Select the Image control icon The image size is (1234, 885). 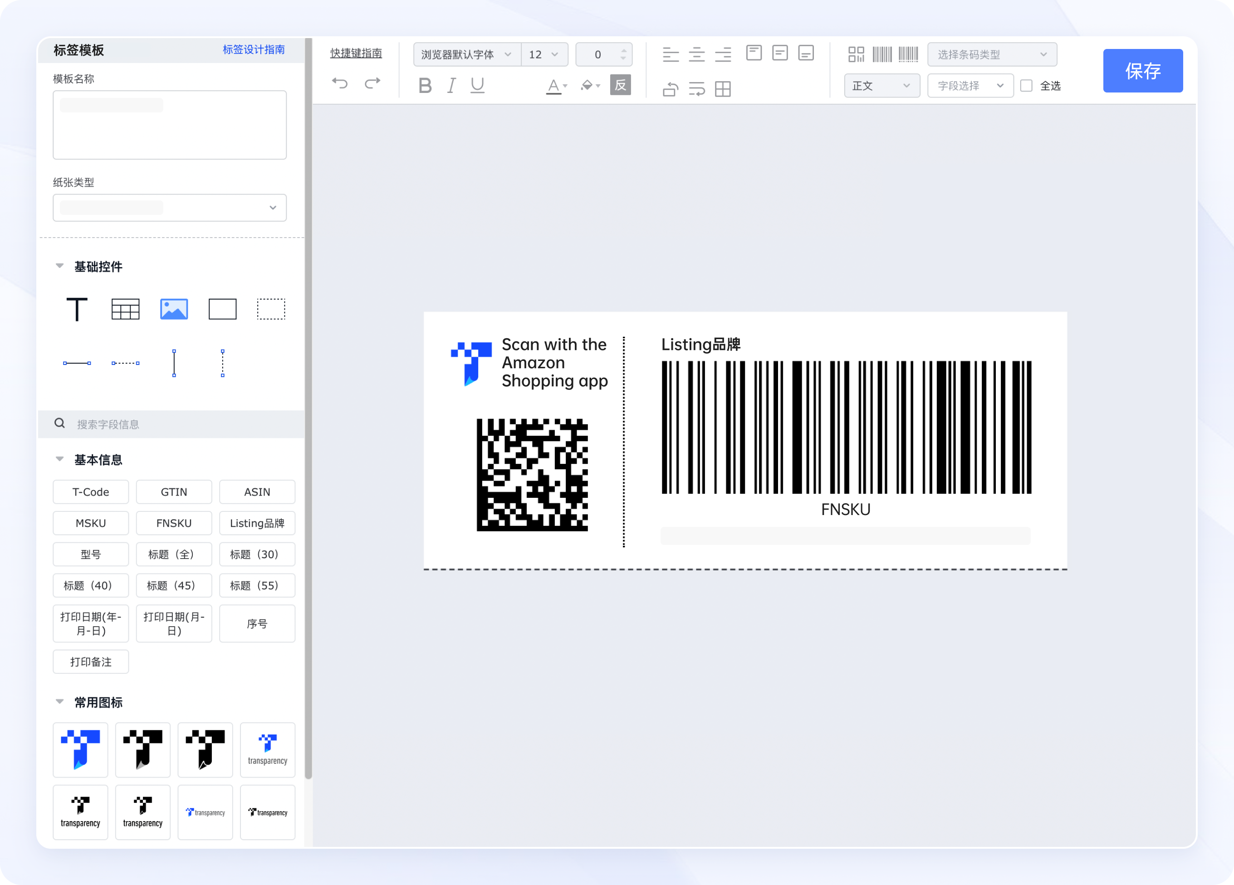tap(174, 309)
